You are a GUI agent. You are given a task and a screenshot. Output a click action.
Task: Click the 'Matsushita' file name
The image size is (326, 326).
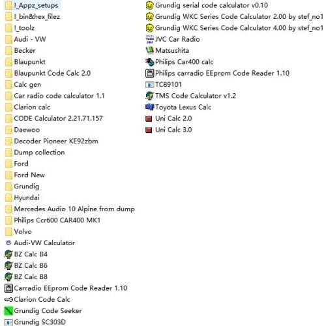click(x=172, y=51)
